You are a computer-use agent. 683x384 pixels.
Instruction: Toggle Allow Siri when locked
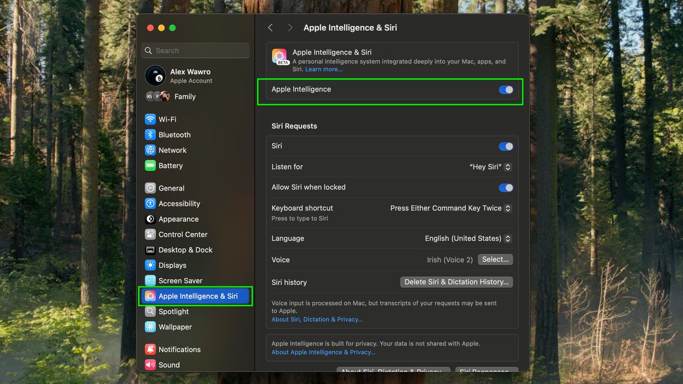pyautogui.click(x=505, y=187)
